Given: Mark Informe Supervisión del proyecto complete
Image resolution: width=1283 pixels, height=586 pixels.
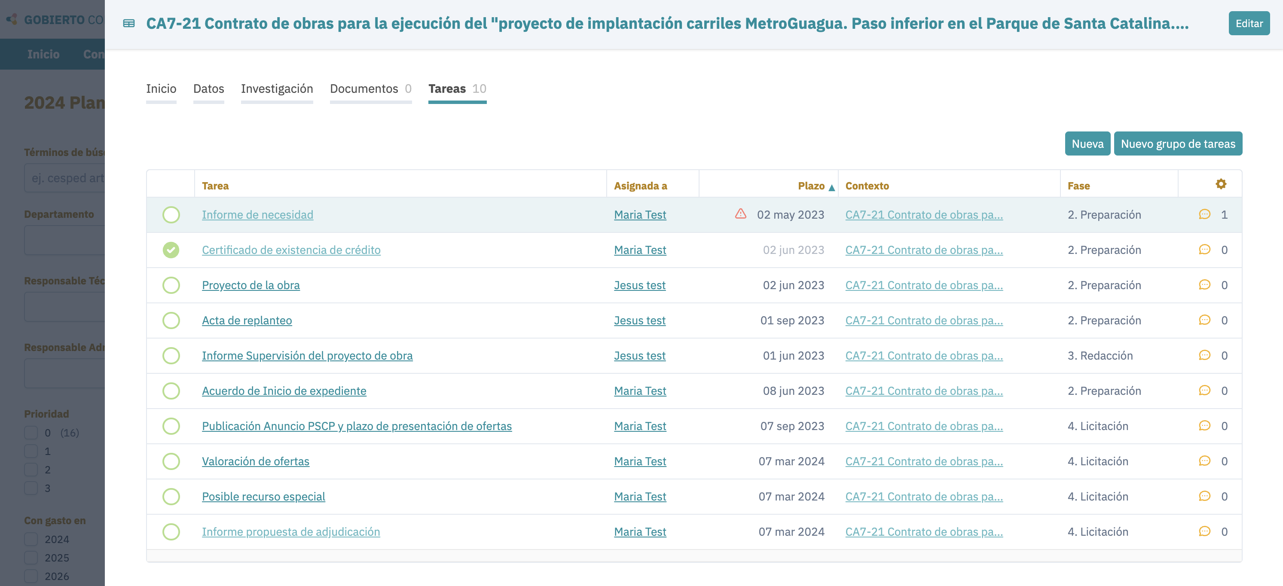Looking at the screenshot, I should (x=171, y=355).
